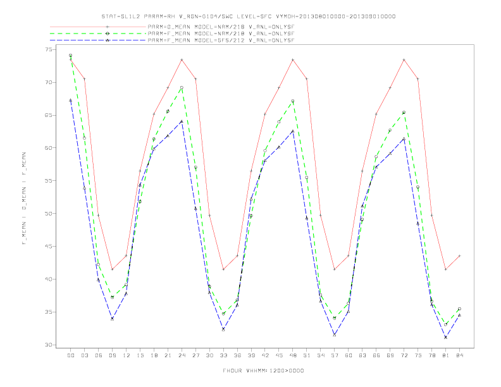Click the plus marker in red legend line
Screen dimensions: 501x387
[x=108, y=27]
